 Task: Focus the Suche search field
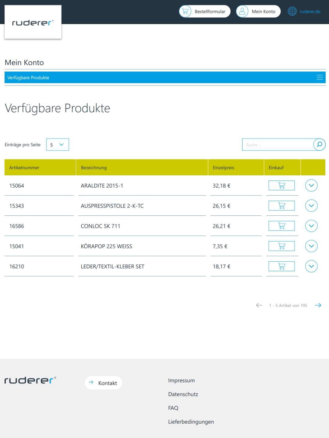tap(278, 145)
